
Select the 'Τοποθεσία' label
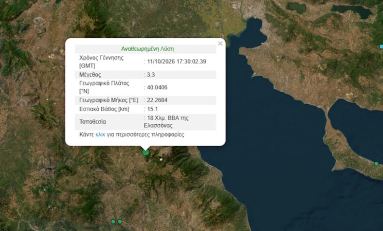[x=93, y=122]
